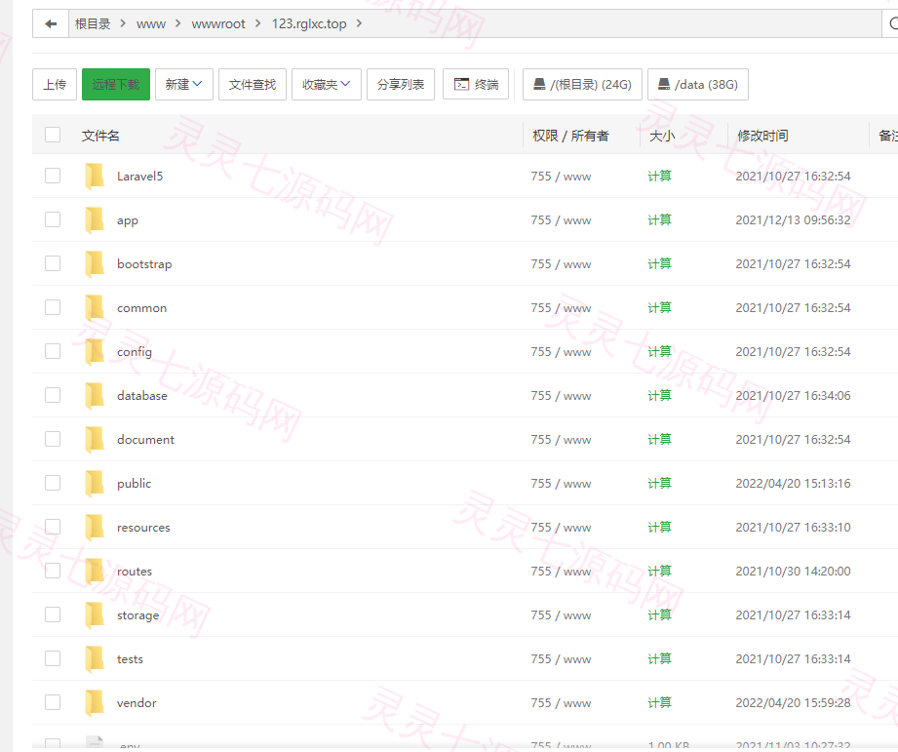Open the routes folder icon
The height and width of the screenshot is (752, 898).
[x=95, y=571]
